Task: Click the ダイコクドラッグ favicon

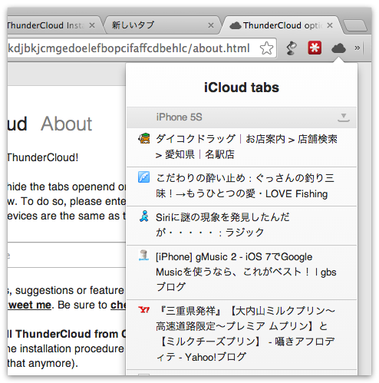Action: 144,139
